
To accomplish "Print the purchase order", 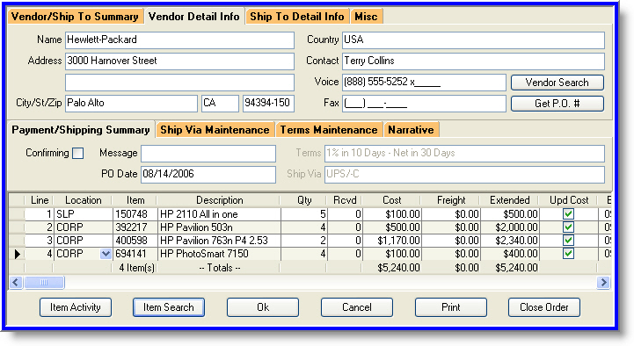I will pos(451,307).
